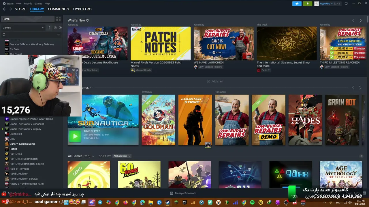Open Manage Downloads at the bottom
The height and width of the screenshot is (207, 369).
point(183,193)
